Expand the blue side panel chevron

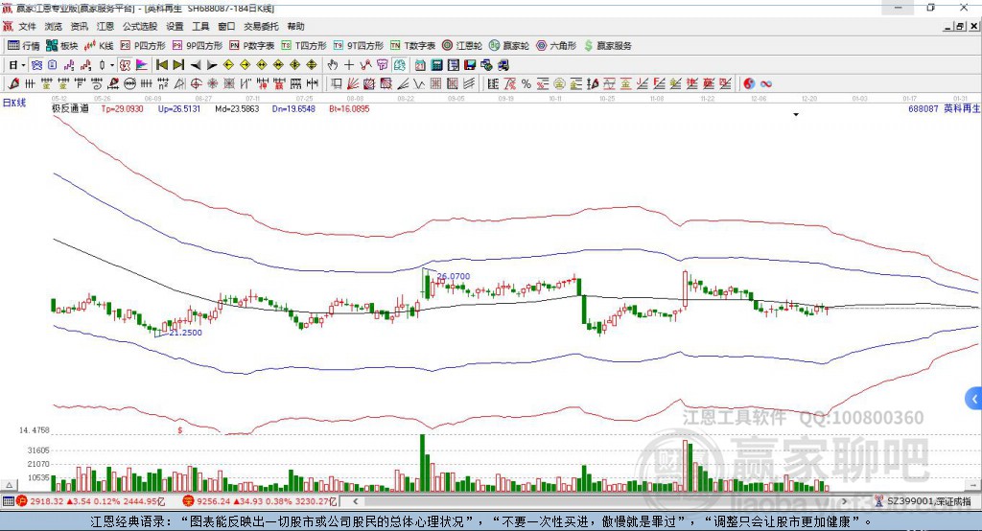(x=974, y=399)
